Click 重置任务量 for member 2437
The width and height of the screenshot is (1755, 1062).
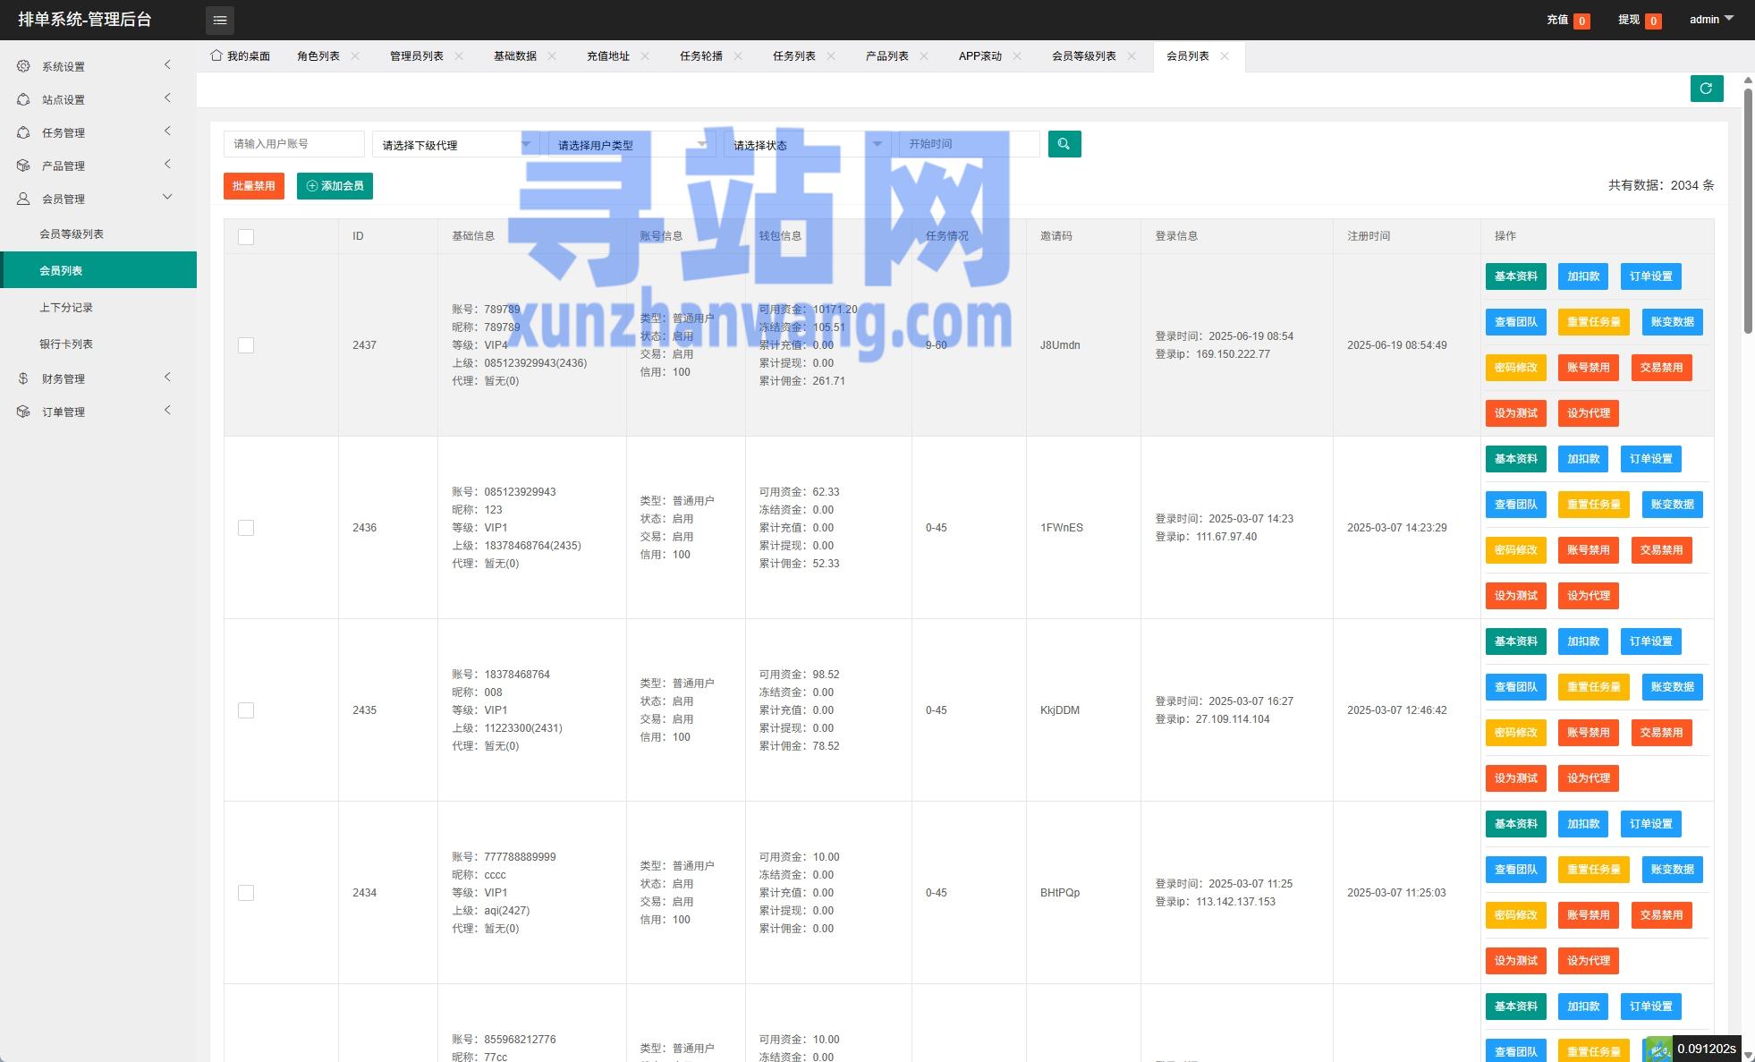(x=1594, y=322)
